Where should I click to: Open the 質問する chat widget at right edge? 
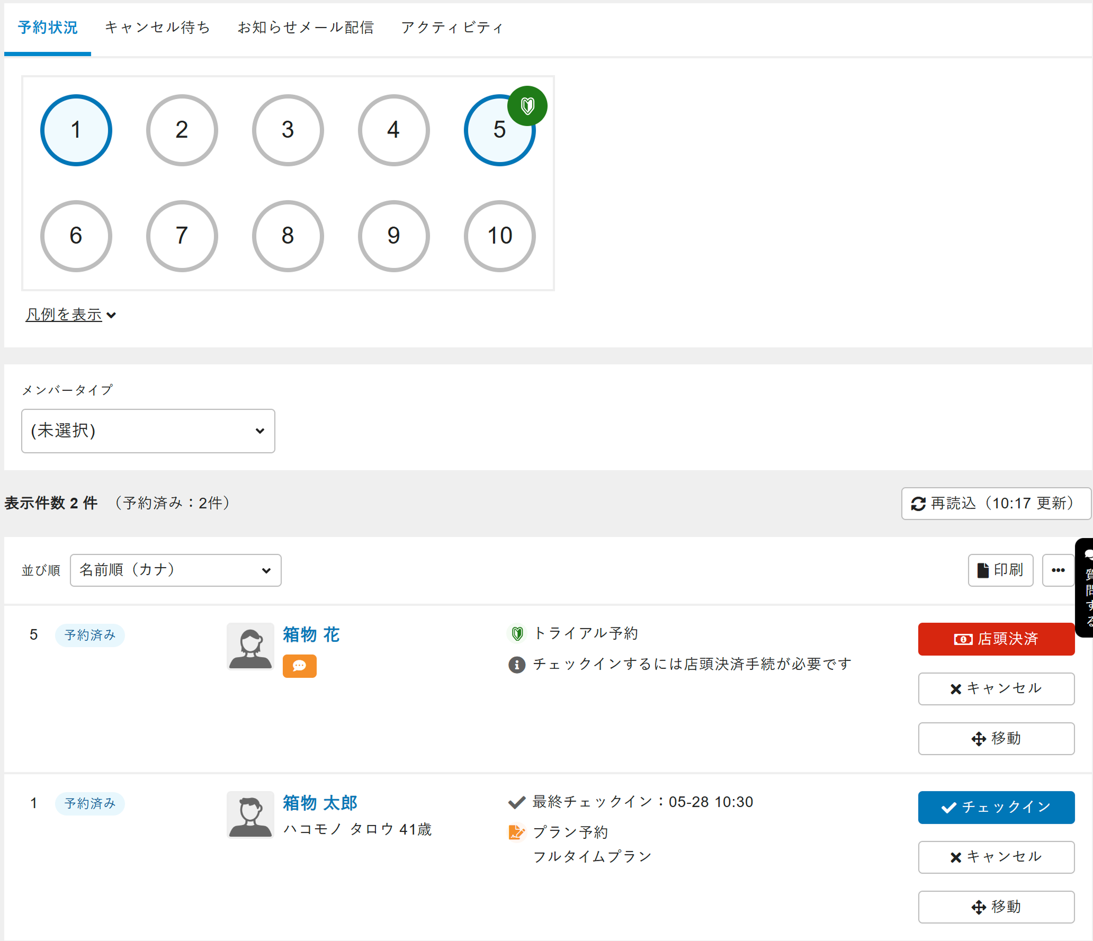[1085, 587]
